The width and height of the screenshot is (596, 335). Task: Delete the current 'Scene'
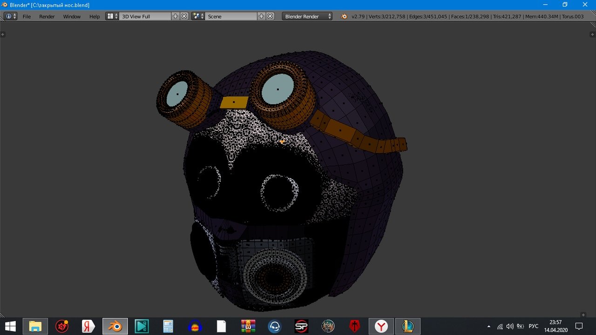[x=271, y=16]
